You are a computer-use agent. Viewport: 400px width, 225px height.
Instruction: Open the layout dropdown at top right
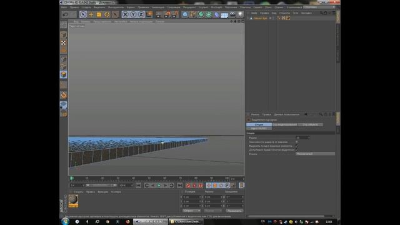[x=319, y=7]
